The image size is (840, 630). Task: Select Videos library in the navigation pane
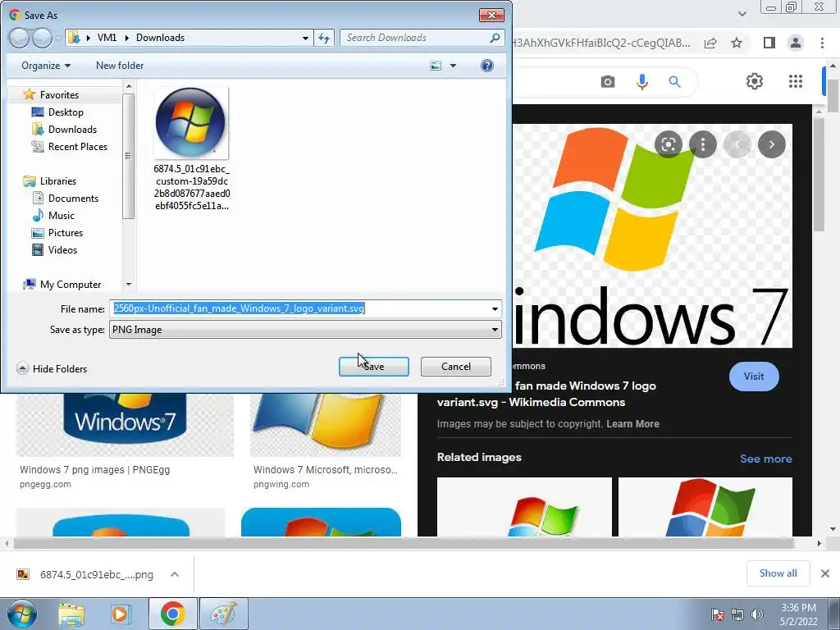pos(62,249)
